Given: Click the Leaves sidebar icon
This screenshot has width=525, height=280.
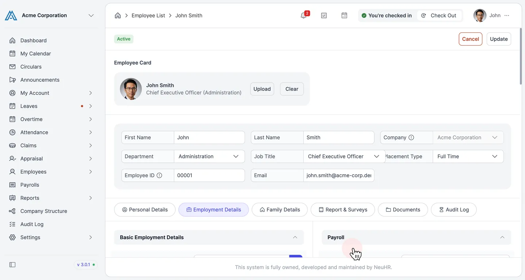Looking at the screenshot, I should (x=12, y=106).
